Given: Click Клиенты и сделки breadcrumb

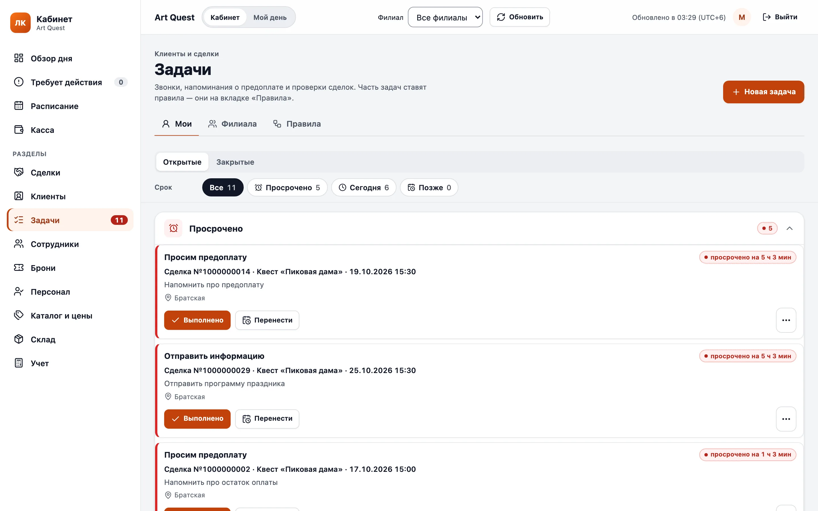Looking at the screenshot, I should [187, 54].
